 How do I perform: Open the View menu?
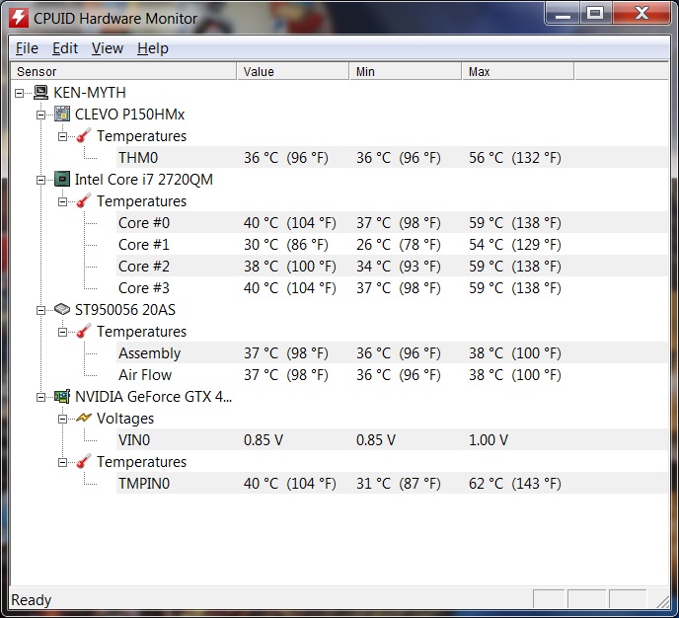pos(108,48)
